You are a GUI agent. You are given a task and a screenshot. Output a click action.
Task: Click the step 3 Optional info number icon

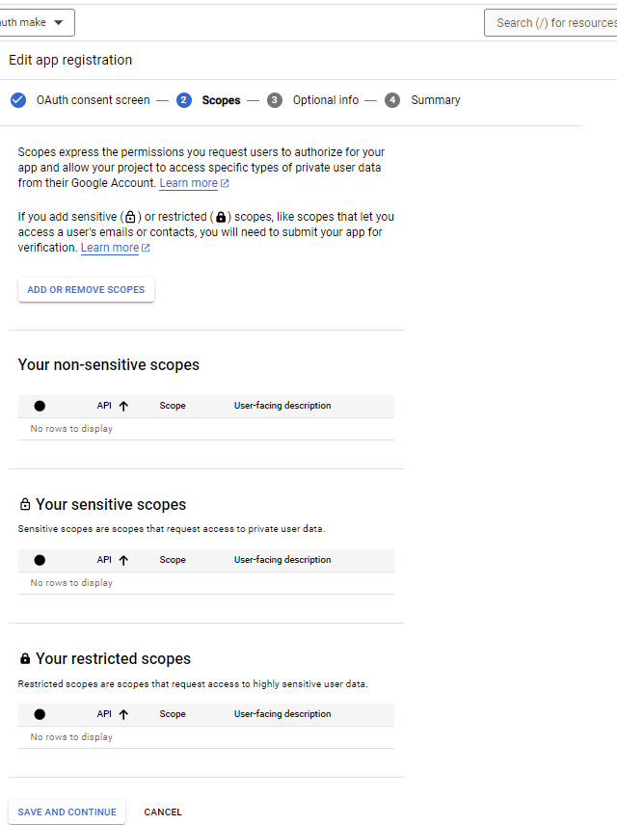pos(275,100)
